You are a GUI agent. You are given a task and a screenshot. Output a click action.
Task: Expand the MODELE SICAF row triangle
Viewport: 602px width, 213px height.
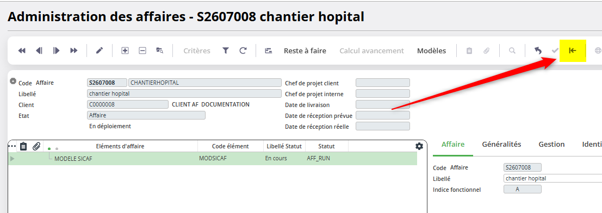click(x=12, y=159)
